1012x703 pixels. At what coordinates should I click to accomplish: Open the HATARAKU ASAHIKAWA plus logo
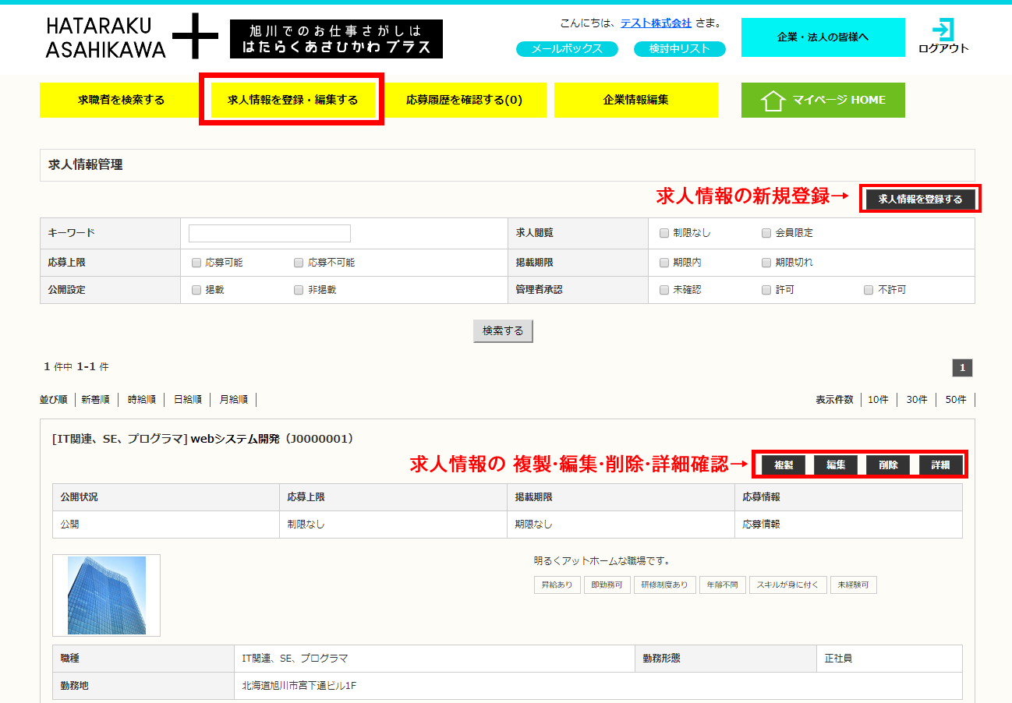132,37
